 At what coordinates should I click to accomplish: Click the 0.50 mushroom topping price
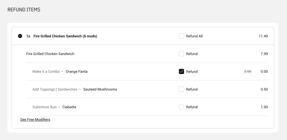click(x=264, y=89)
